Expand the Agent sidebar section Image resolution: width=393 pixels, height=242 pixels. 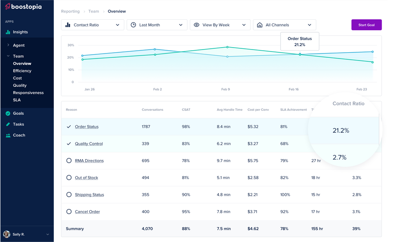tap(8, 45)
